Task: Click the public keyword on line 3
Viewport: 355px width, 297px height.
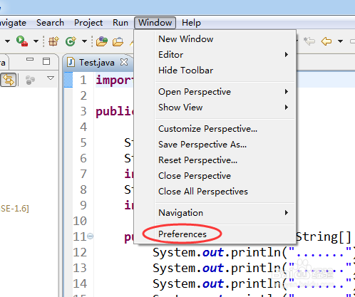Action: [x=114, y=112]
